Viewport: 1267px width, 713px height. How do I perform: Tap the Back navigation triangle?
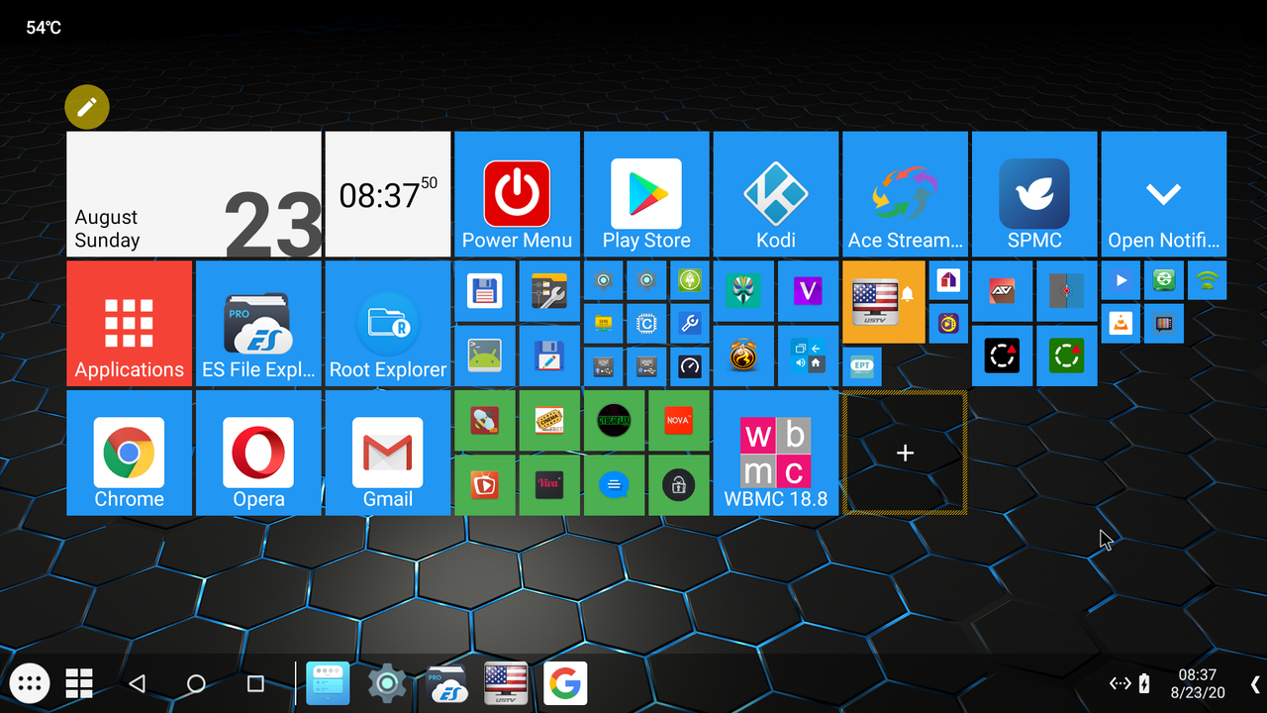pos(138,683)
